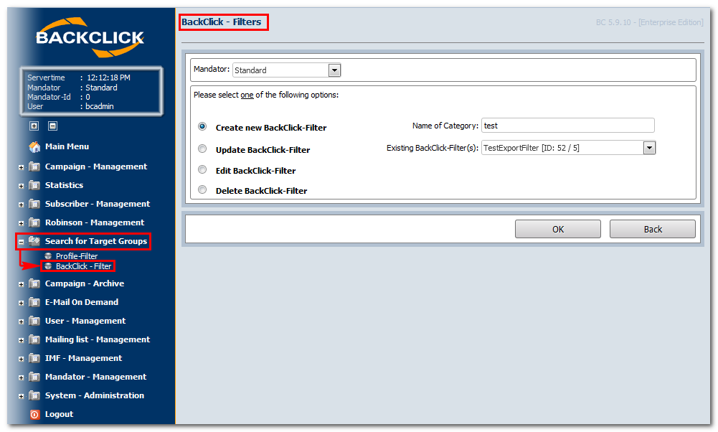Click the E-Mail On Demand folder icon

tap(34, 302)
